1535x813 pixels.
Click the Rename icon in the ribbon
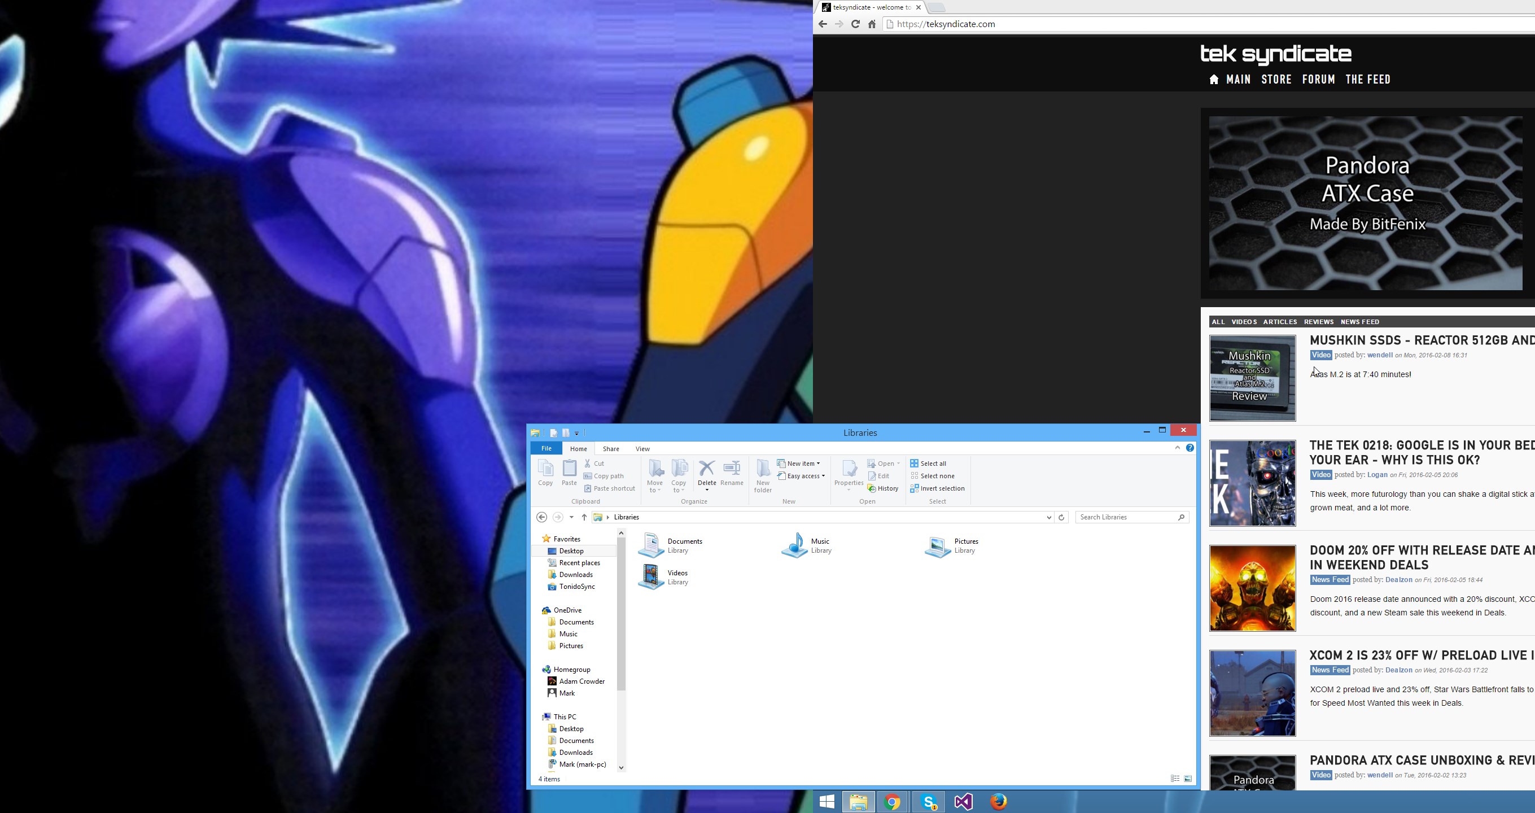coord(732,469)
